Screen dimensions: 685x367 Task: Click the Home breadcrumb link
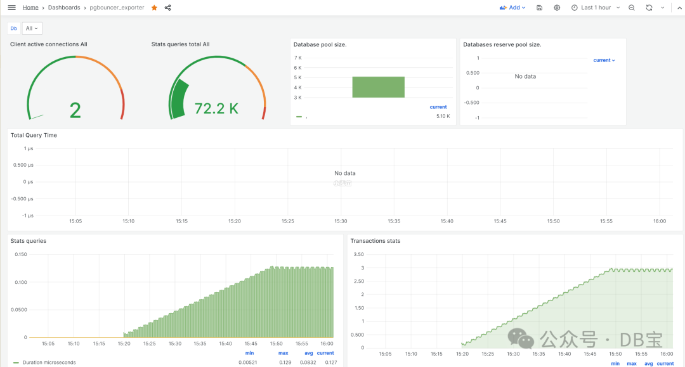pyautogui.click(x=30, y=8)
